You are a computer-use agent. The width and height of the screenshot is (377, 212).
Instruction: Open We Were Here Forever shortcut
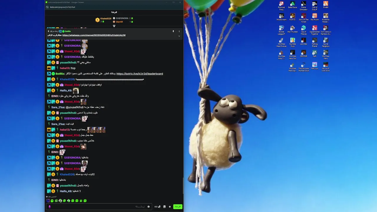(x=281, y=43)
